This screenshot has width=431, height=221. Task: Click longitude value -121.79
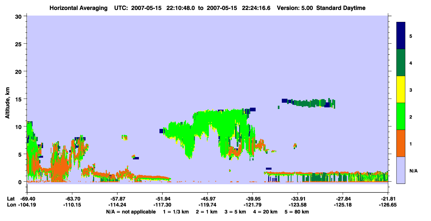253,205
